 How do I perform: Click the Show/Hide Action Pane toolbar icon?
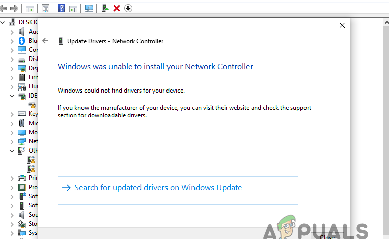(x=73, y=8)
